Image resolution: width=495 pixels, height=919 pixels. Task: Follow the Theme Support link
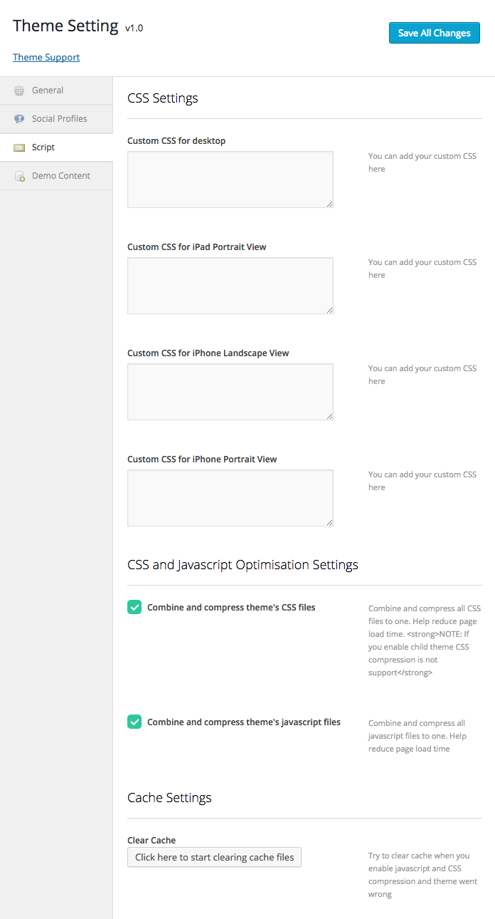pyautogui.click(x=46, y=57)
